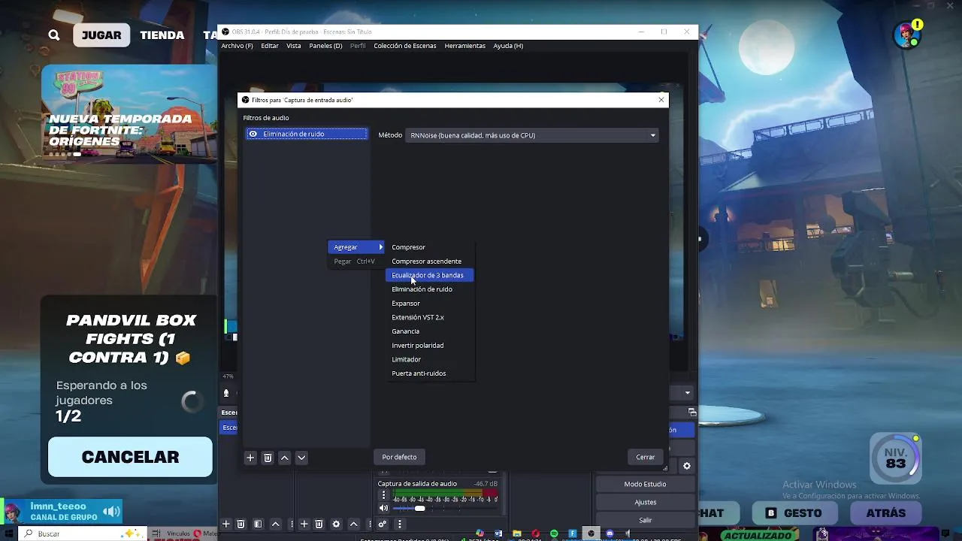Move scene up with scenes arrow icon
This screenshot has height=541, width=962.
(x=276, y=524)
